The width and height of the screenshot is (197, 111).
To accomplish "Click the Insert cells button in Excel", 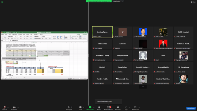I will click(66, 36).
